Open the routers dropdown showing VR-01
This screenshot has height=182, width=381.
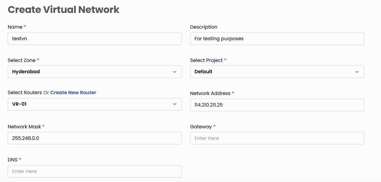point(94,104)
